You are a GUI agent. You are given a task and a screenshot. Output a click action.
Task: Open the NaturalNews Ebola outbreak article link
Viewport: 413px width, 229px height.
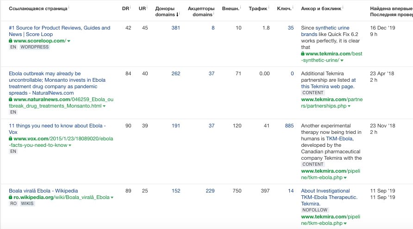pos(57,83)
